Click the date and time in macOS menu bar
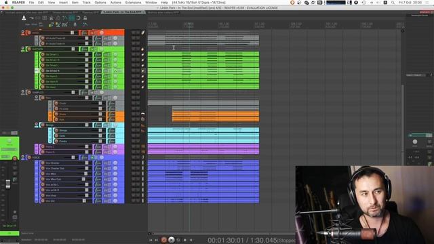 tap(410, 3)
